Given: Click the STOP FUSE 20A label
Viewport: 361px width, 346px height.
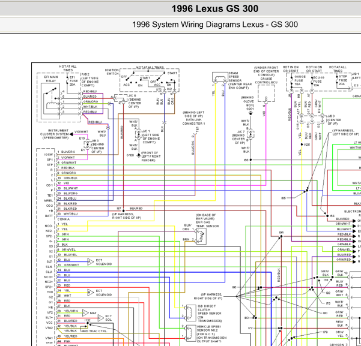Looking at the screenshot, I should coord(342,80).
